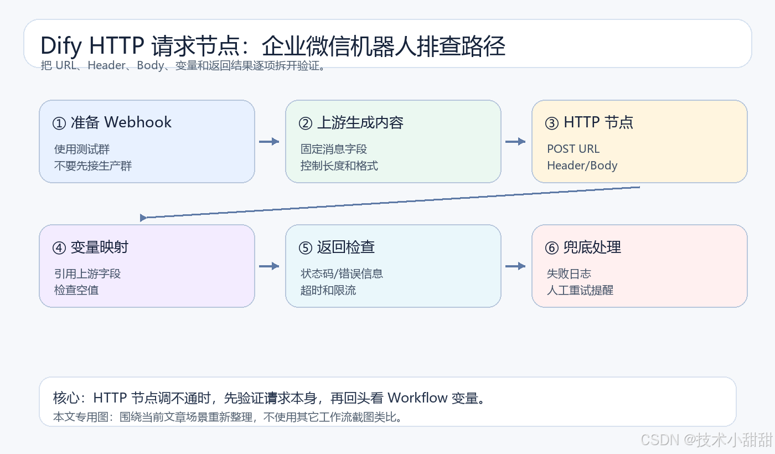
Task: Click the text '控制长度和格式'
Action: pyautogui.click(x=339, y=166)
